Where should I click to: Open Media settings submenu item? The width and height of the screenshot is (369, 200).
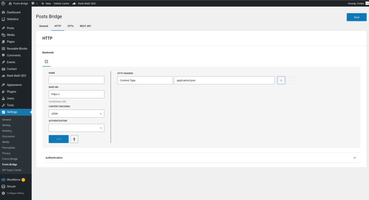point(6,142)
